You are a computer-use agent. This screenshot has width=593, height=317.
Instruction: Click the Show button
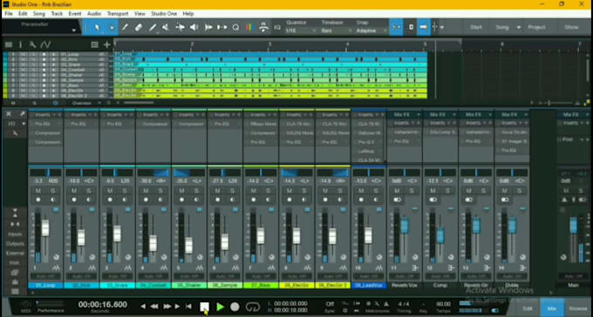coord(571,27)
